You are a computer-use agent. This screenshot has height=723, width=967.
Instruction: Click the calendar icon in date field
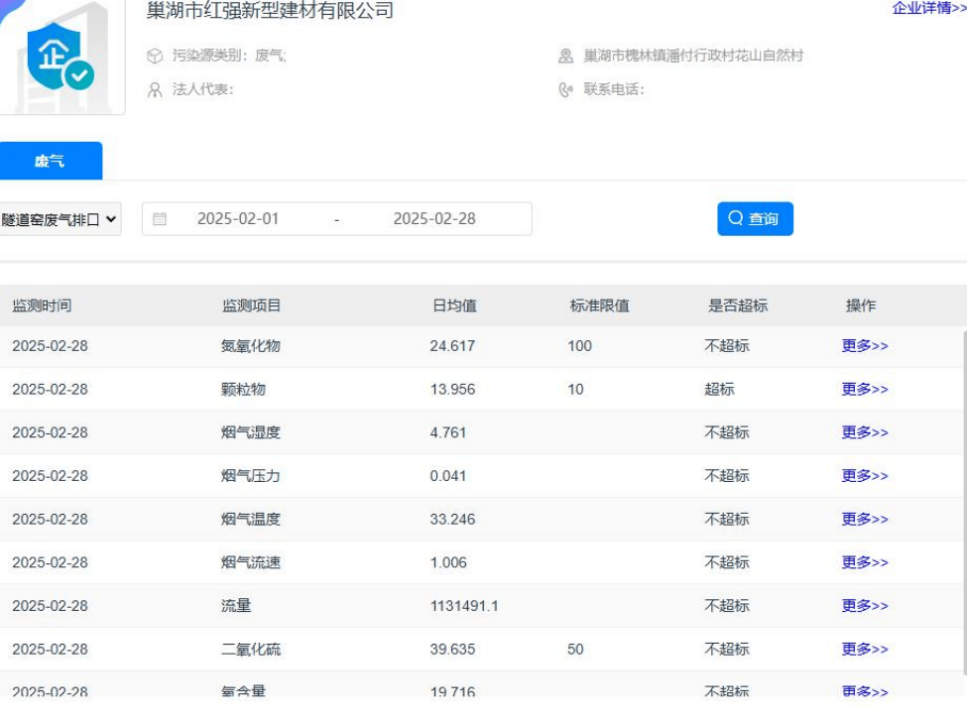pos(160,219)
